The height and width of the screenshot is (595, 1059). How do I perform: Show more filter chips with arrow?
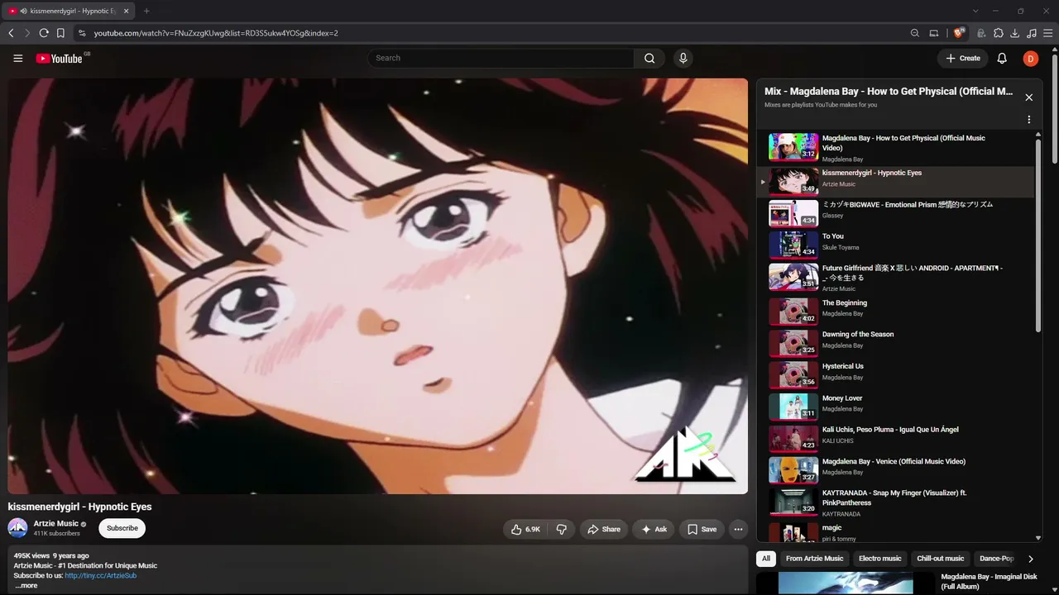[1030, 559]
